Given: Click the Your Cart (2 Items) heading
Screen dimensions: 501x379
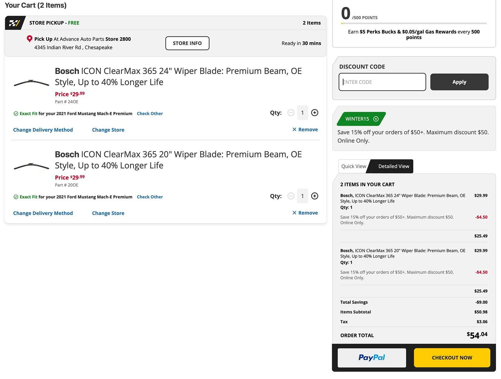Looking at the screenshot, I should [36, 5].
